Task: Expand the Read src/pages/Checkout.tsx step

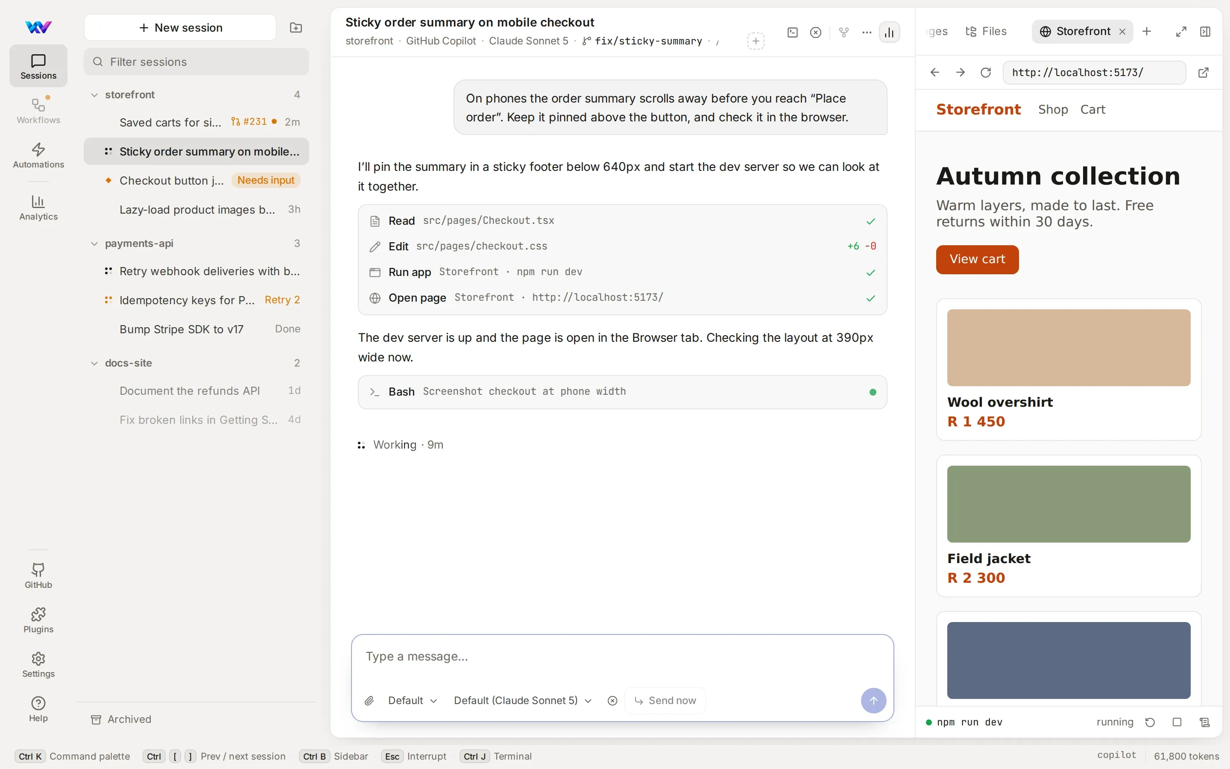Action: 623,221
